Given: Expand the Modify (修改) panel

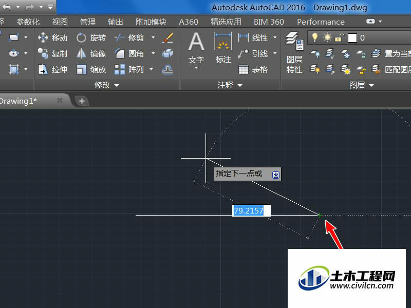Looking at the screenshot, I should click(106, 85).
